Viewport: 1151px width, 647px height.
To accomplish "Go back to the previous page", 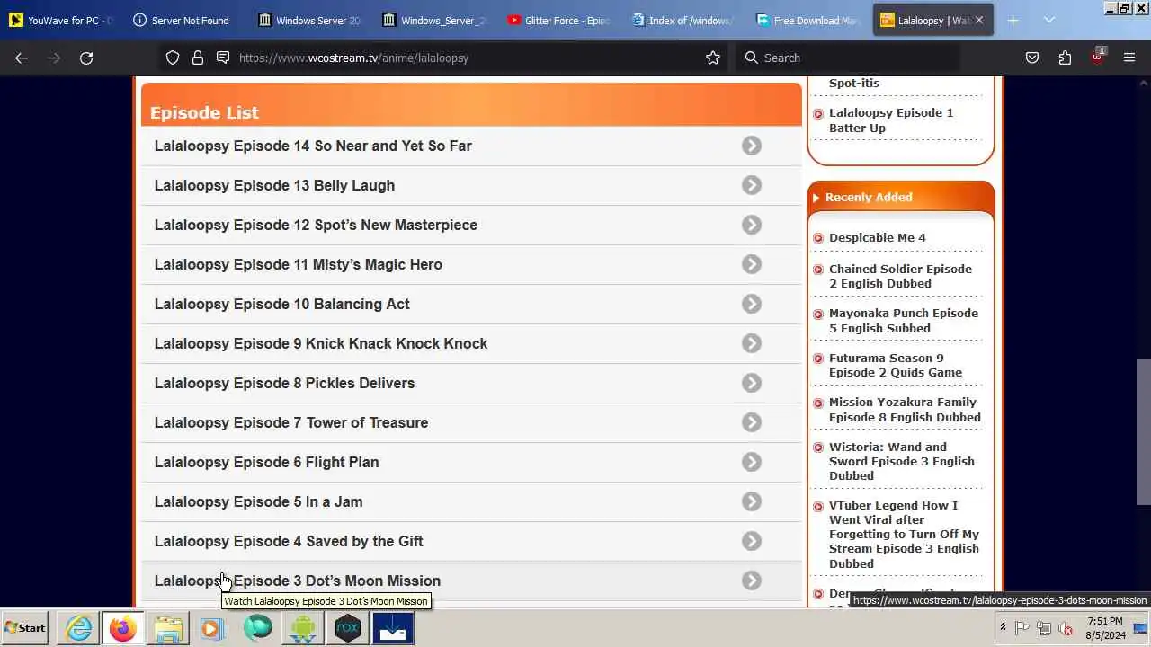I will (22, 58).
